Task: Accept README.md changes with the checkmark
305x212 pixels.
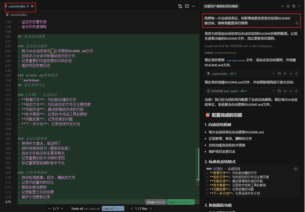Action: (291, 91)
